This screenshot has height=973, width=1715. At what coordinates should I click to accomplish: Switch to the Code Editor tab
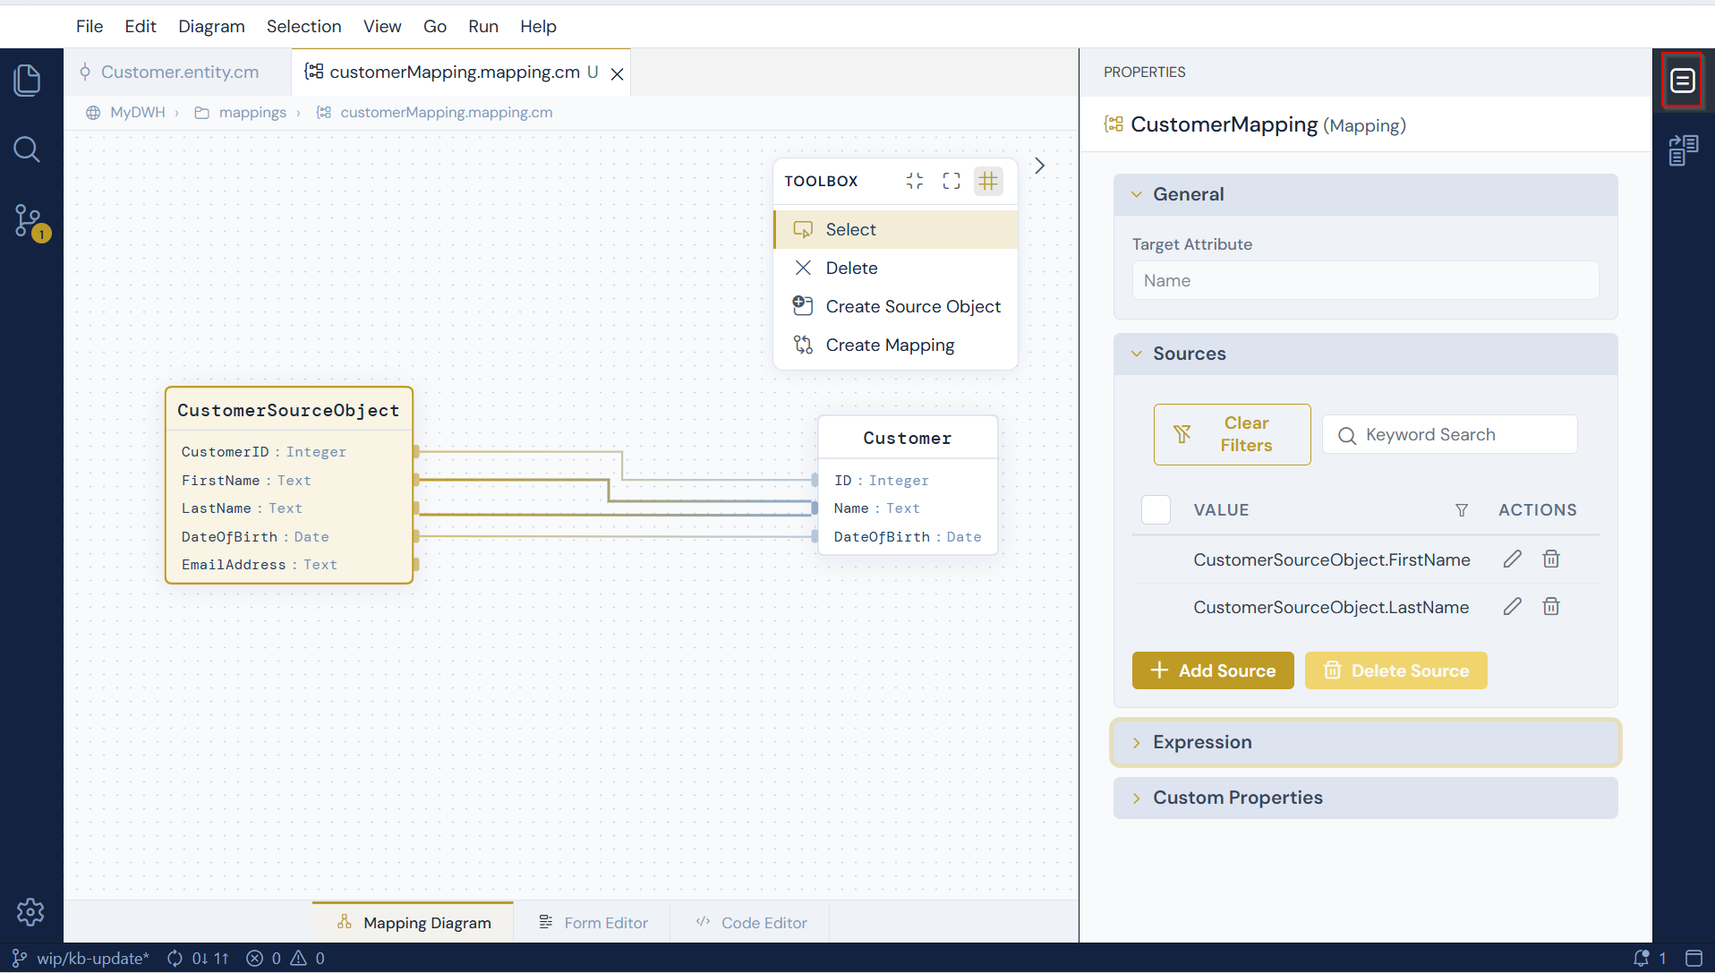[751, 922]
